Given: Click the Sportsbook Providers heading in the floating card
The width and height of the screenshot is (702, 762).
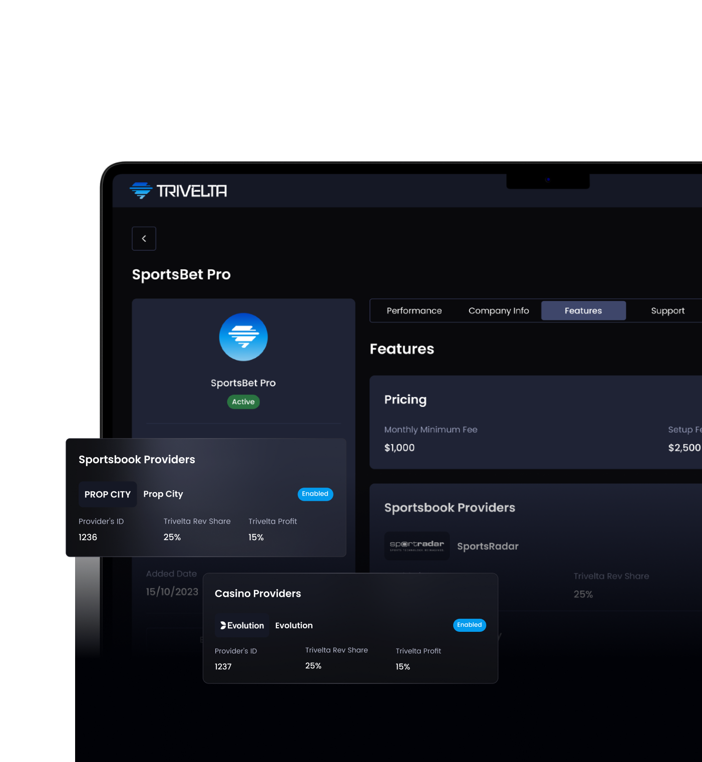Looking at the screenshot, I should pos(137,460).
